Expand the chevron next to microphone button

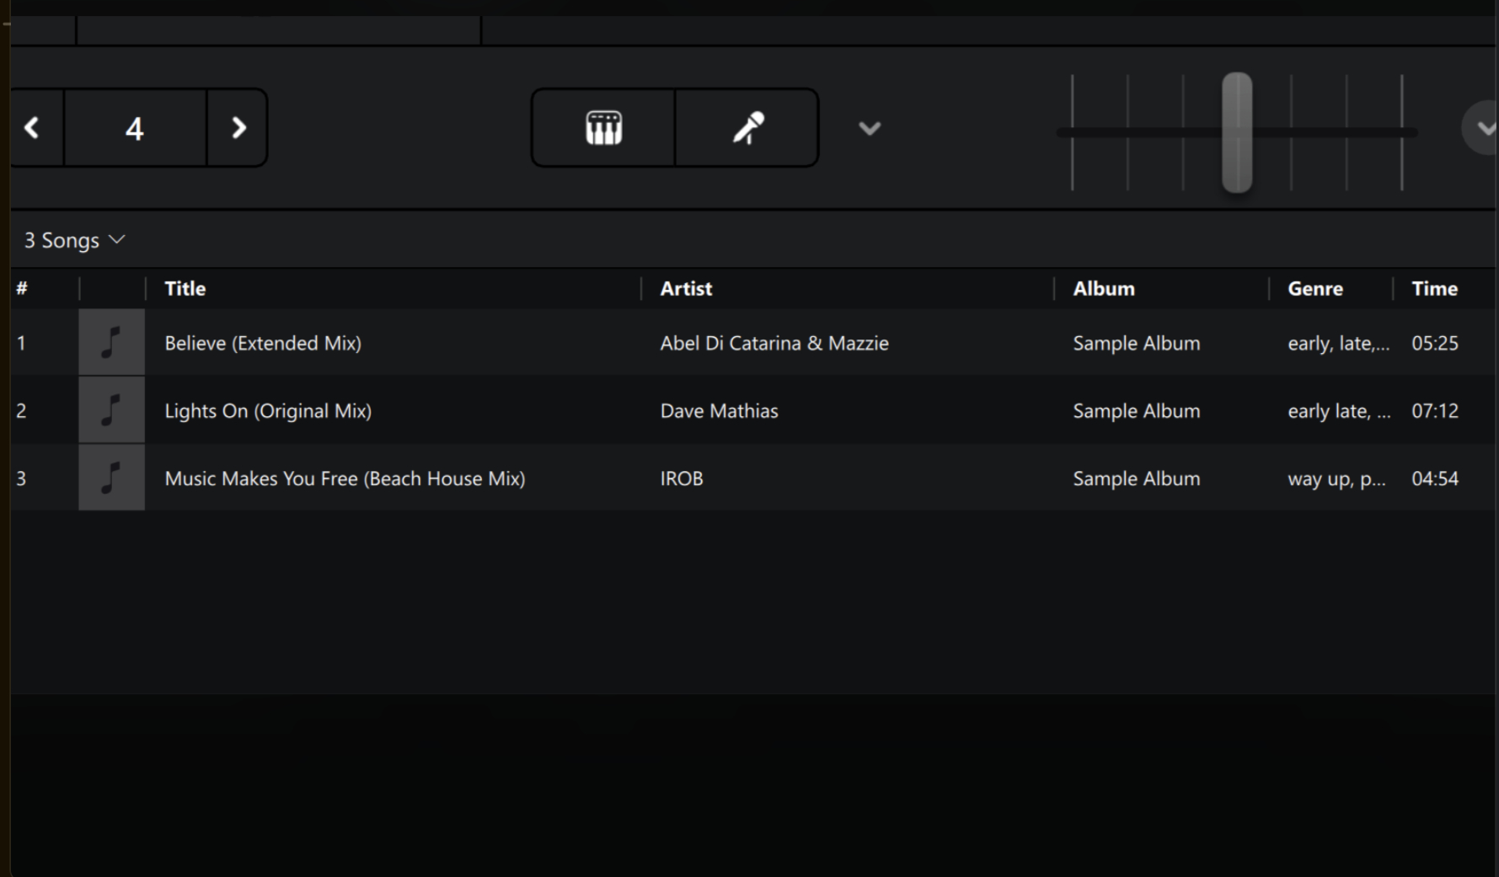click(x=869, y=128)
